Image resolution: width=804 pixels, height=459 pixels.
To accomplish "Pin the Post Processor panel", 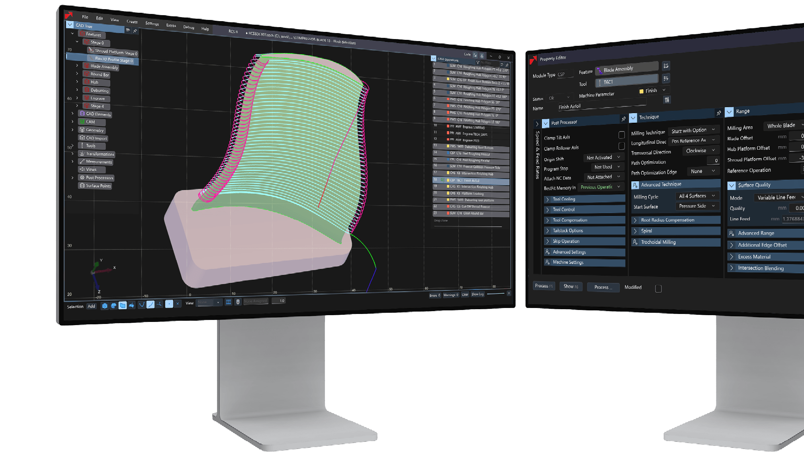I will [623, 119].
